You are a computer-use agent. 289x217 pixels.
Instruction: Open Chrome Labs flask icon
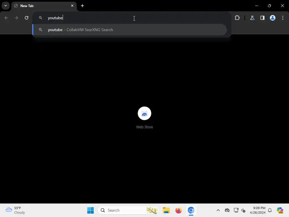(x=252, y=18)
